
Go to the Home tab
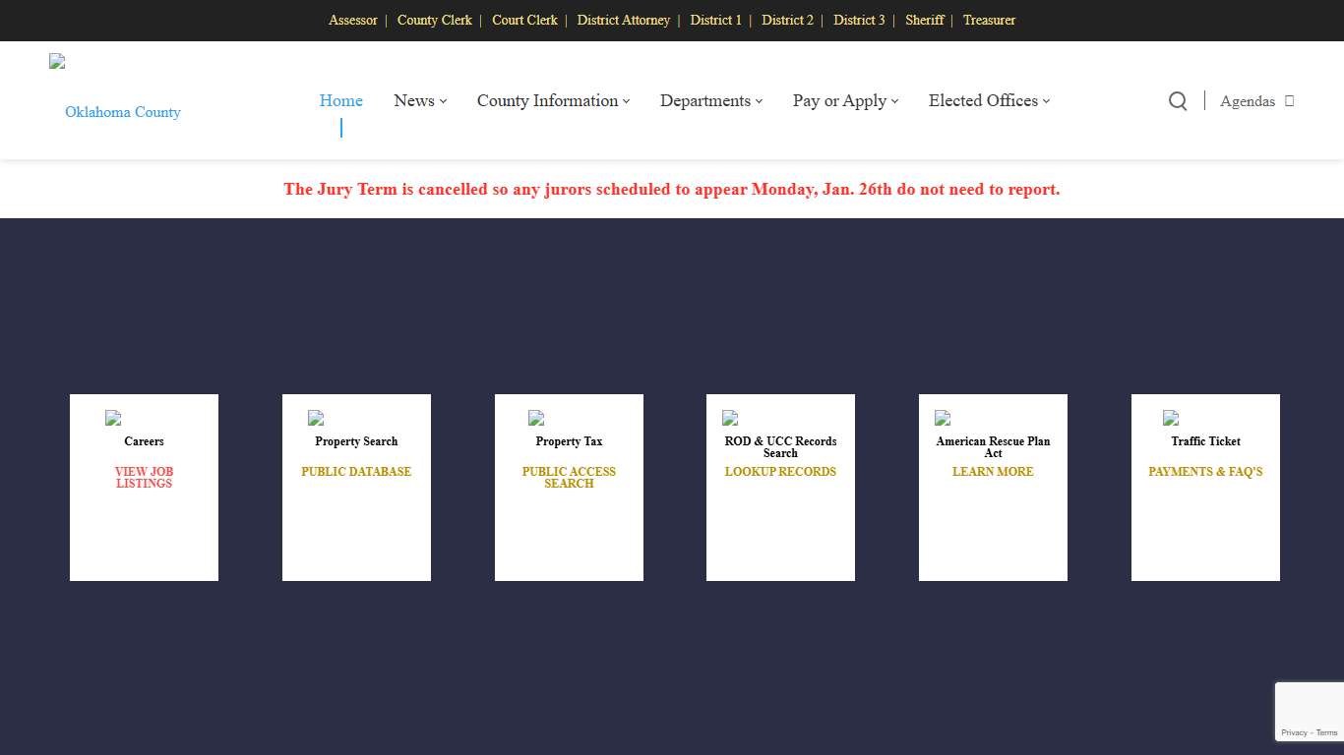click(x=340, y=101)
